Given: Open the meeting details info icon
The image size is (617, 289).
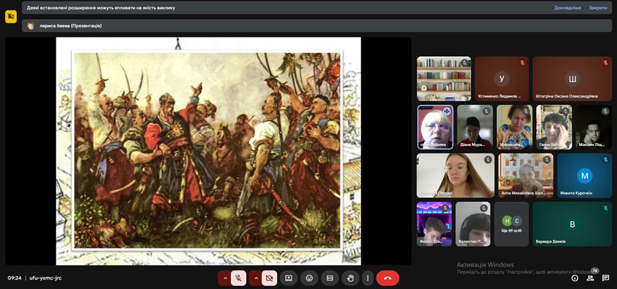Looking at the screenshot, I should (x=574, y=278).
